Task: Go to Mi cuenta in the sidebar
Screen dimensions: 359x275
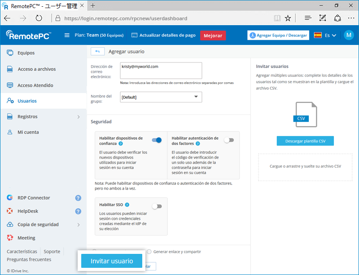Action: 28,133
